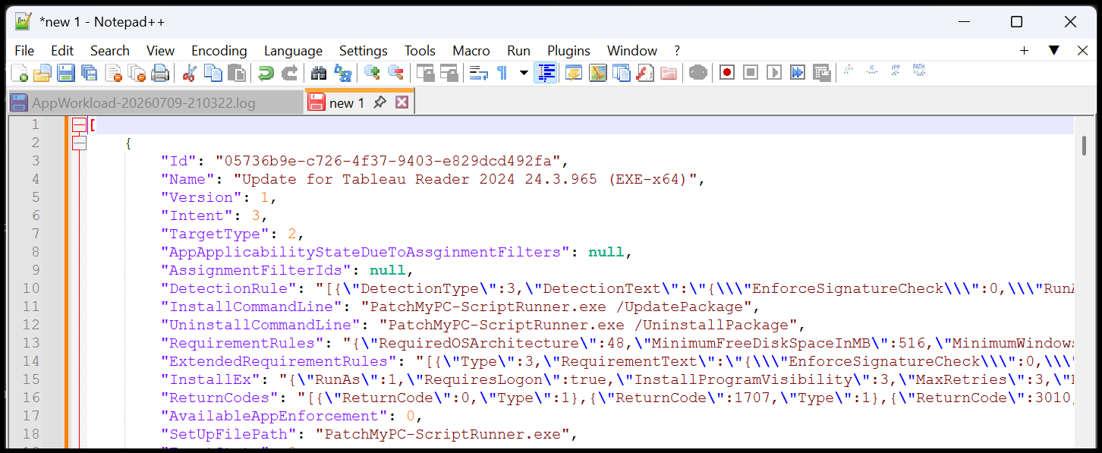Toggle file Monitoring (tail -f) icon

tap(697, 73)
